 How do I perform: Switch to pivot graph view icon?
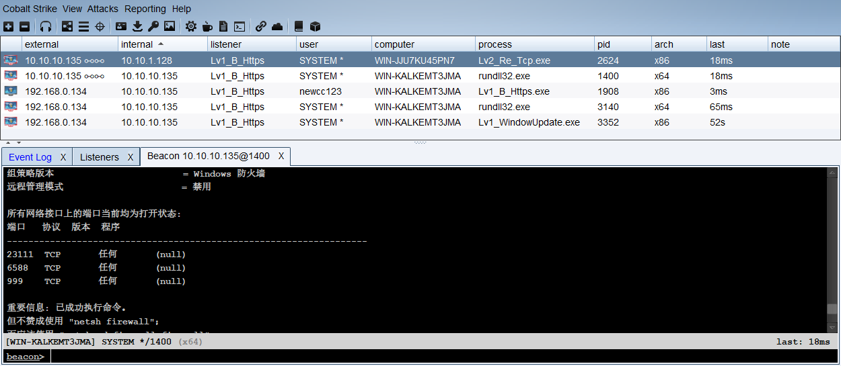pyautogui.click(x=67, y=27)
